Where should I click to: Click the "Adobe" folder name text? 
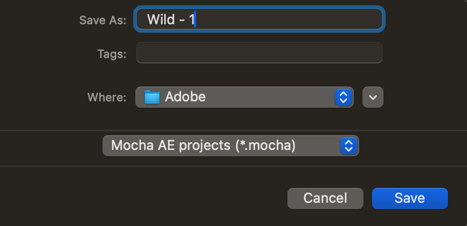coord(185,97)
